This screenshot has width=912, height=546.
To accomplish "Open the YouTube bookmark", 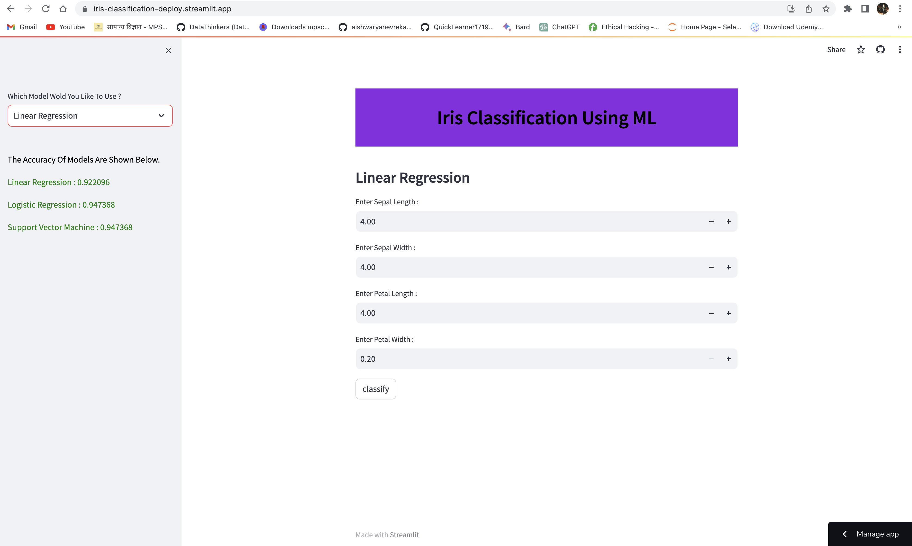I will tap(65, 27).
